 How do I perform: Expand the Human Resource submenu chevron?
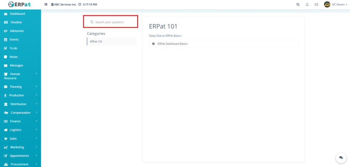(x=37, y=73)
